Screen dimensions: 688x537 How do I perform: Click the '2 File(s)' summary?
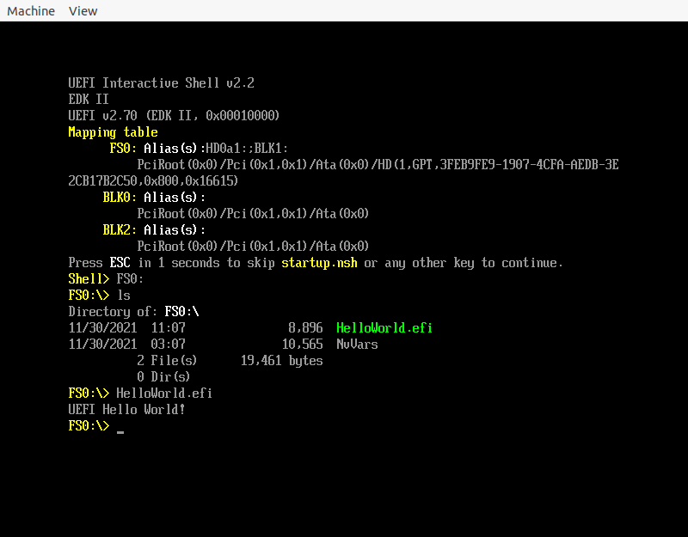[167, 360]
